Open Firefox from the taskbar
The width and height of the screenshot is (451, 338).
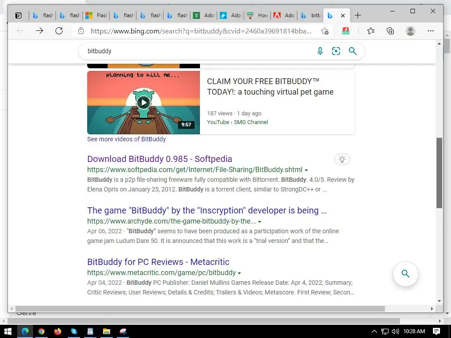click(58, 331)
